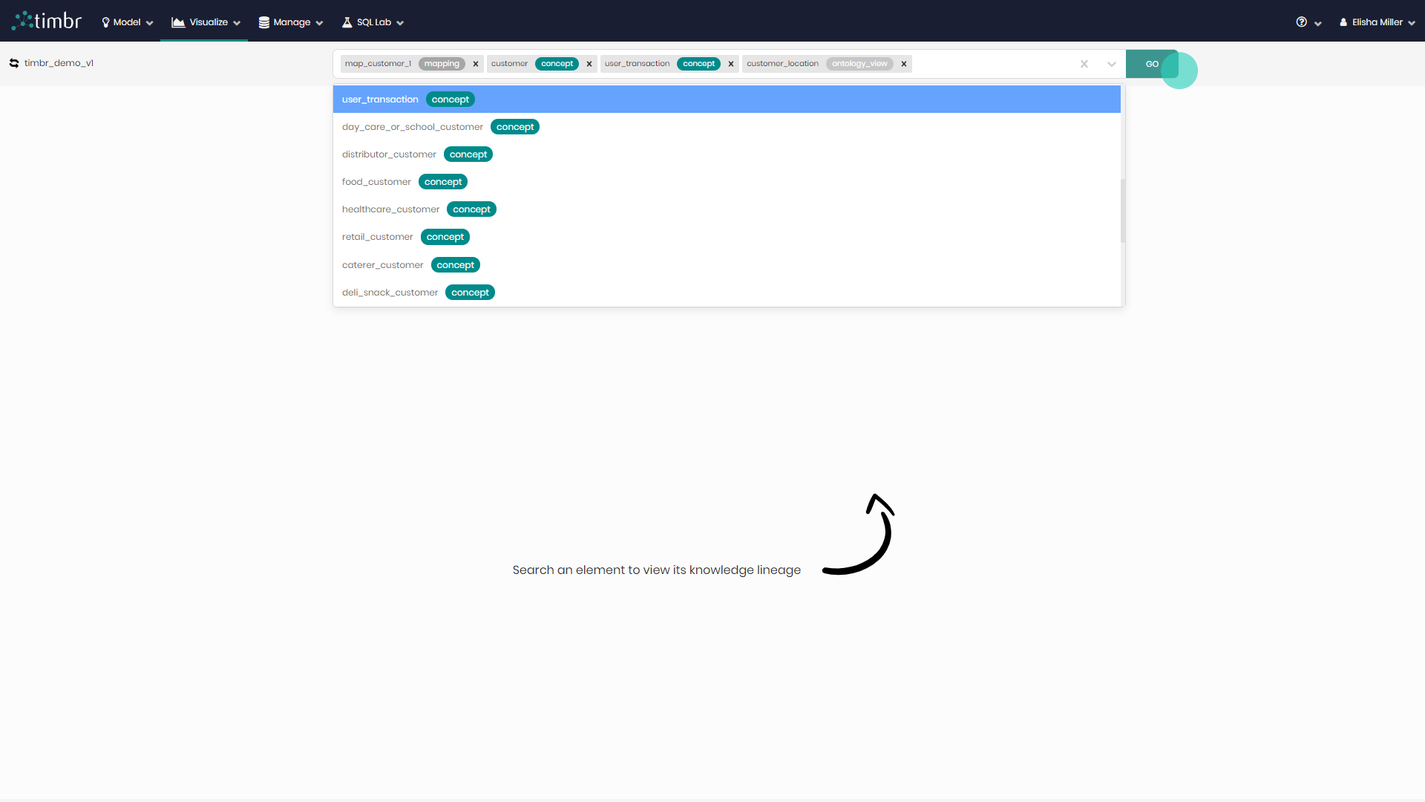Viewport: 1425px width, 802px height.
Task: Click the timbr logo
Action: [x=46, y=20]
